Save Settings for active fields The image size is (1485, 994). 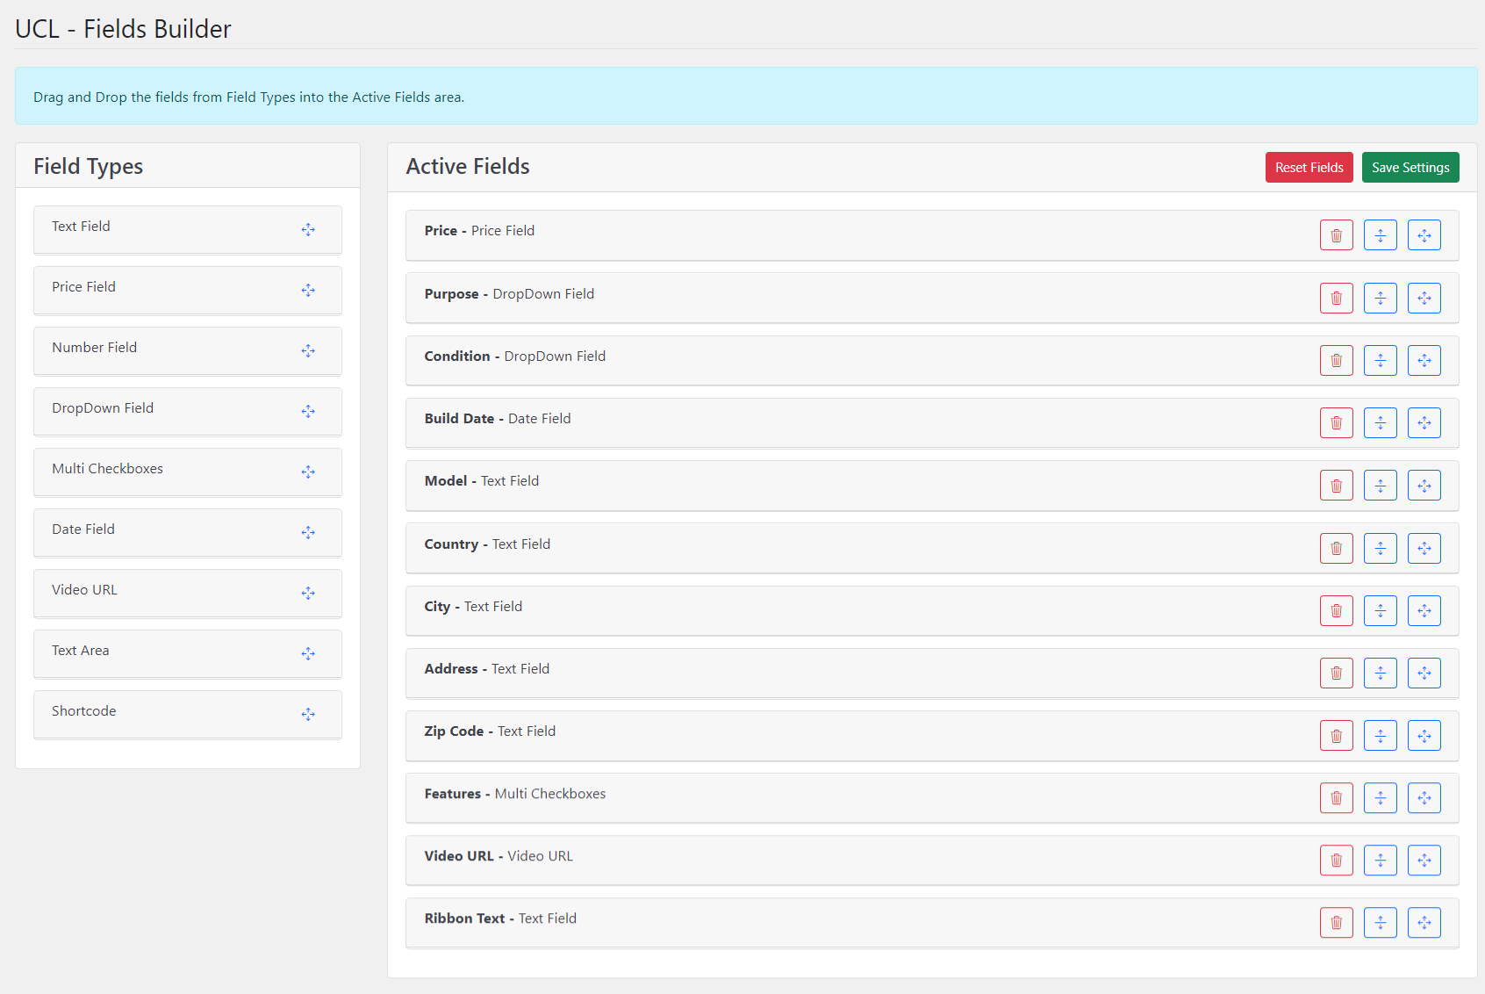pyautogui.click(x=1410, y=167)
